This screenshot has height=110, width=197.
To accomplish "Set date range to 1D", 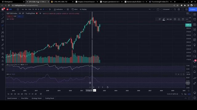I will (8, 94).
